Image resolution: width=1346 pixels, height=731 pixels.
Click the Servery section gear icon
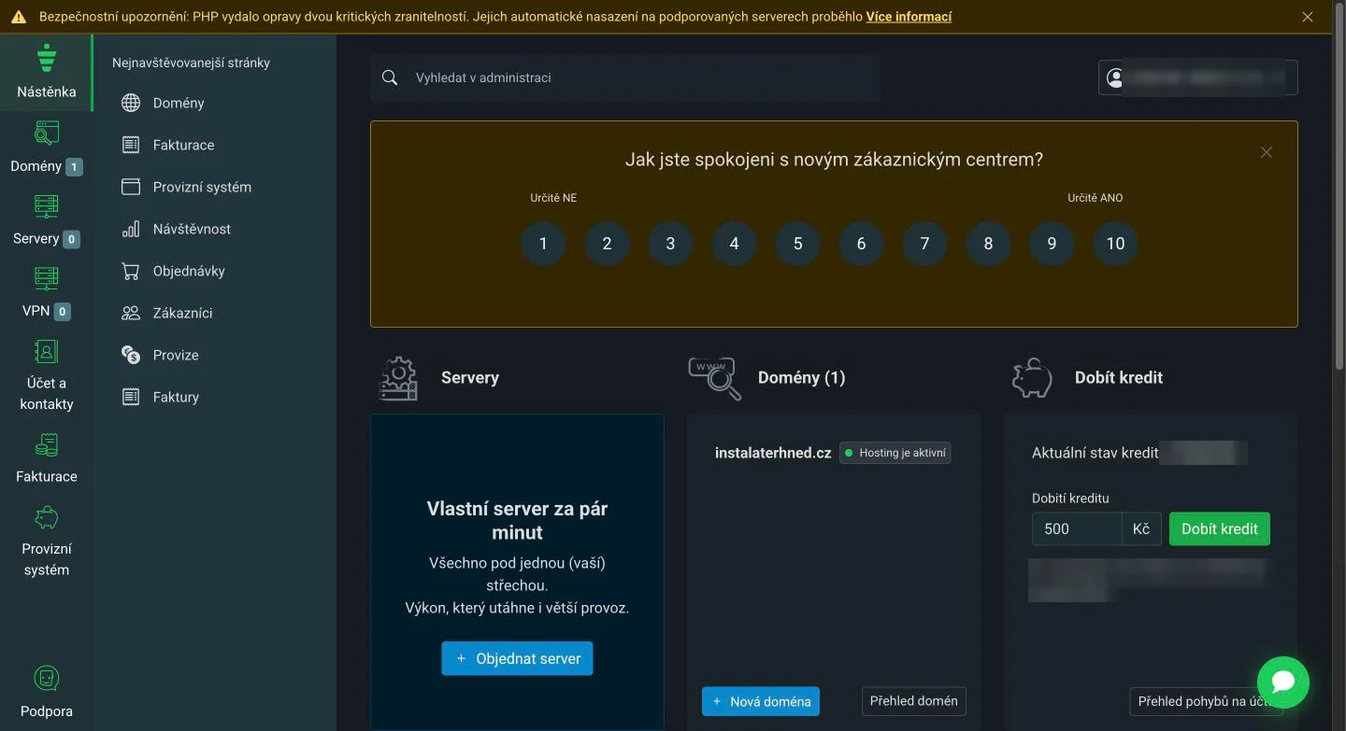398,378
